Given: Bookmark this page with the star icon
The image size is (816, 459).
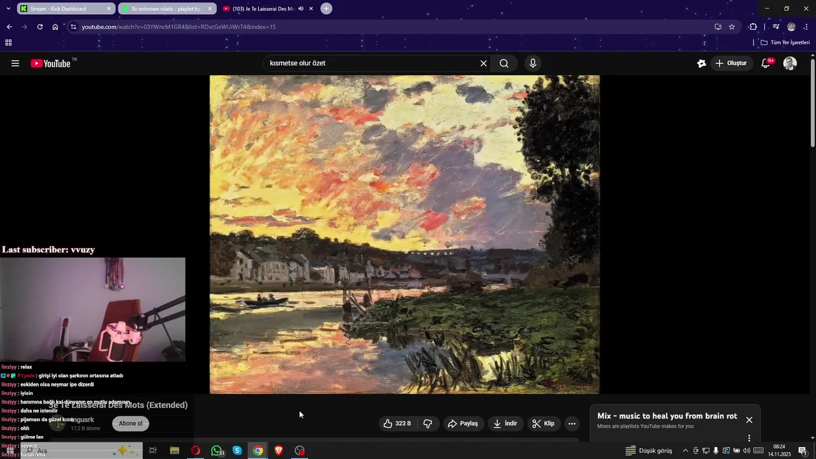Looking at the screenshot, I should pos(732,27).
